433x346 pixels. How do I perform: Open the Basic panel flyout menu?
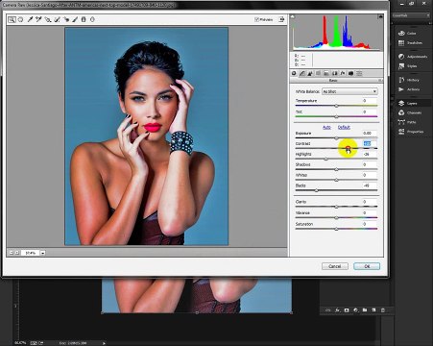click(380, 81)
